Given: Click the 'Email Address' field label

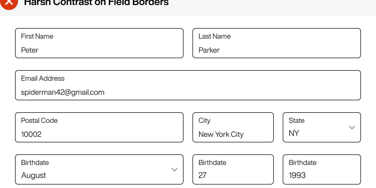Looking at the screenshot, I should point(43,78).
